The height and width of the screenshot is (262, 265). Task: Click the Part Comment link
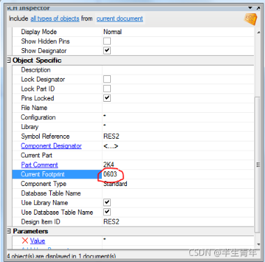(x=39, y=164)
